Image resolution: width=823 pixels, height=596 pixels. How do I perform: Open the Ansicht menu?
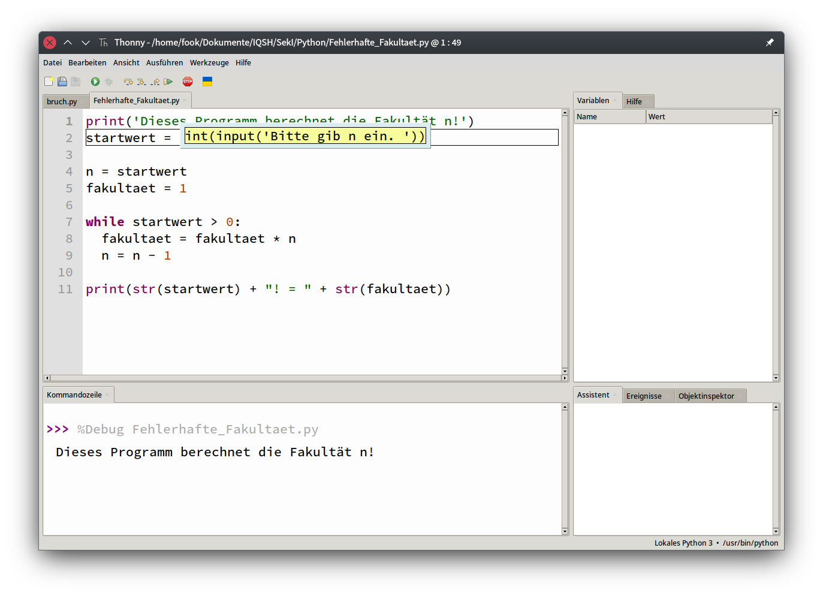pyautogui.click(x=126, y=63)
